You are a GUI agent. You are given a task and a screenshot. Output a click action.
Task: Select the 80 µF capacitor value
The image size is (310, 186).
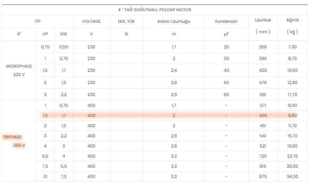pos(226,95)
